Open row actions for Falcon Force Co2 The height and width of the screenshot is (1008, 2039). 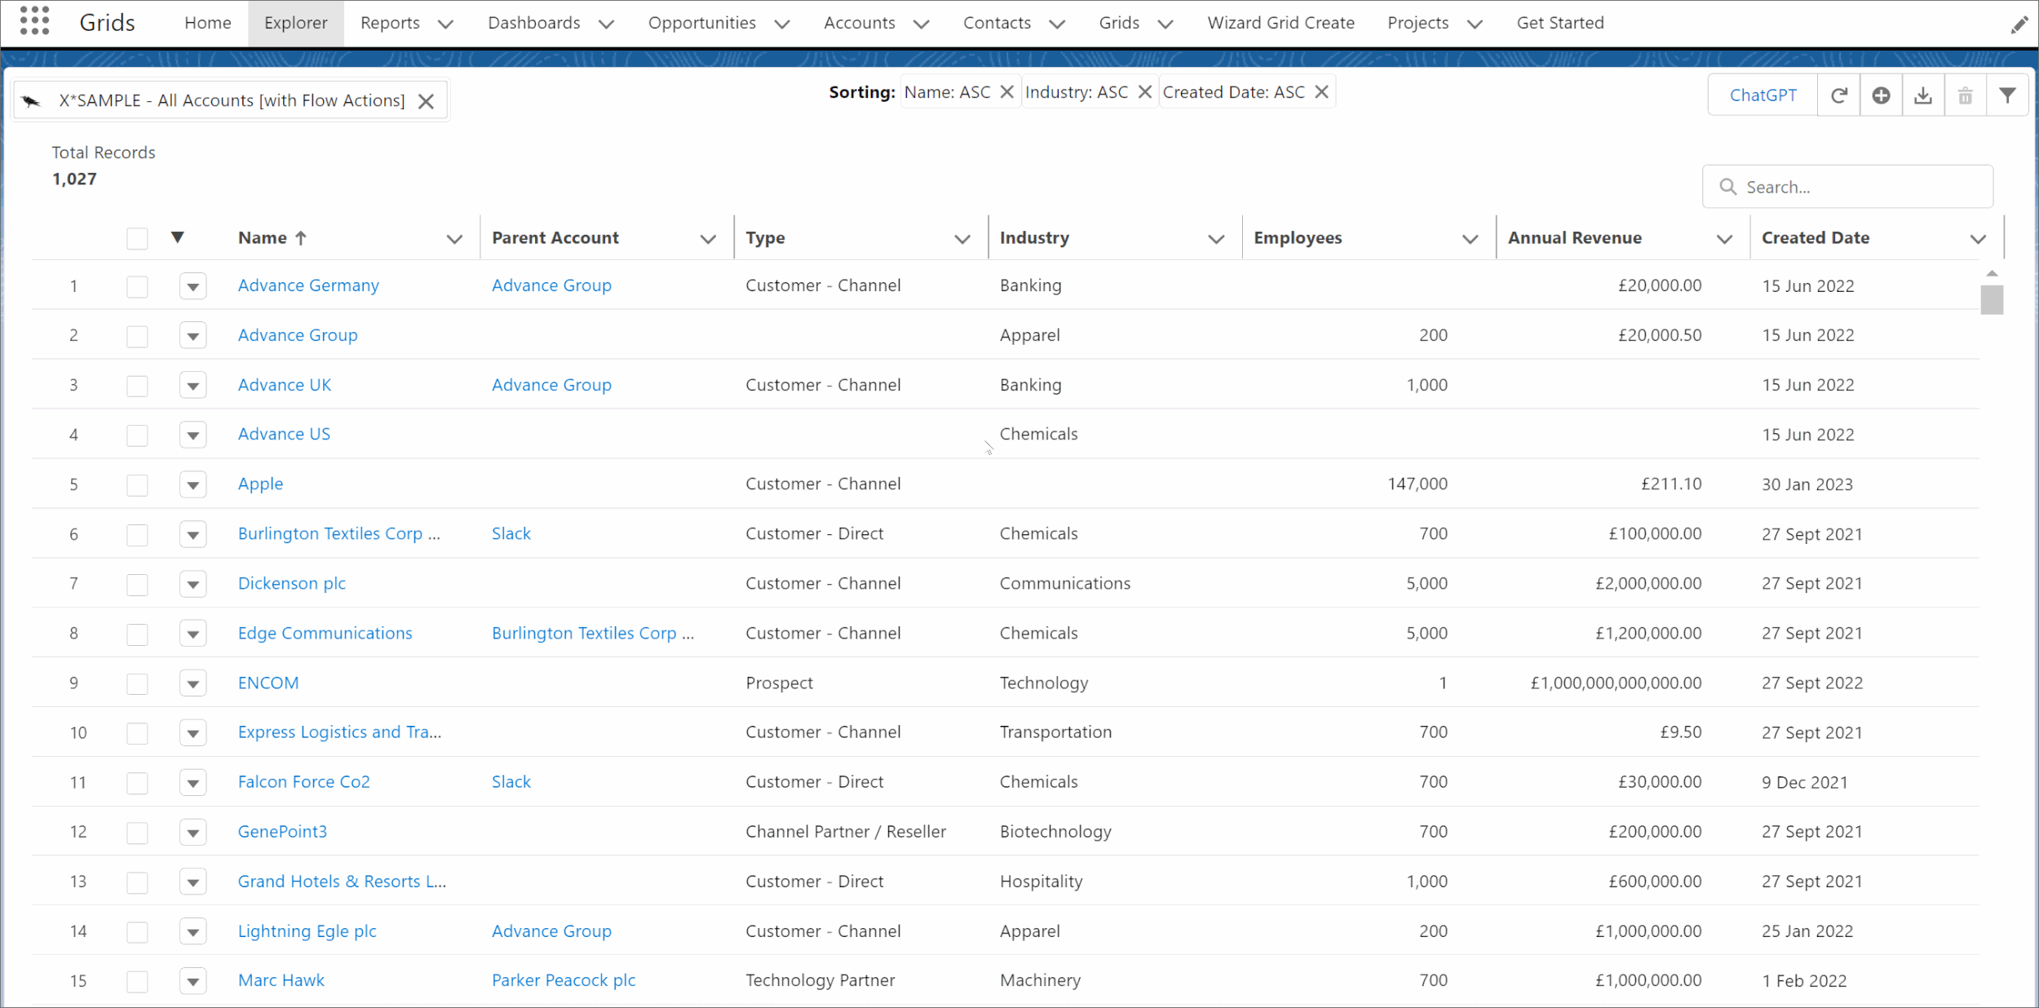[x=192, y=782]
